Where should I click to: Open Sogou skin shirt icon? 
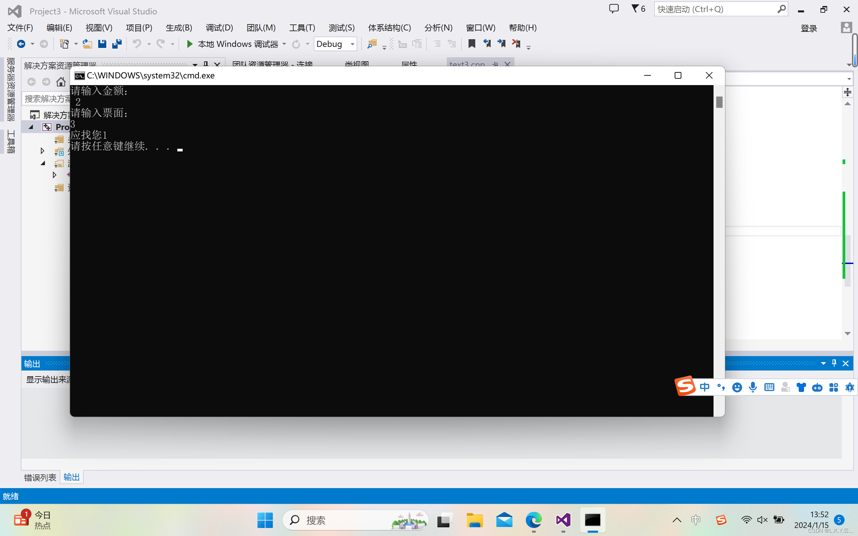click(x=801, y=387)
